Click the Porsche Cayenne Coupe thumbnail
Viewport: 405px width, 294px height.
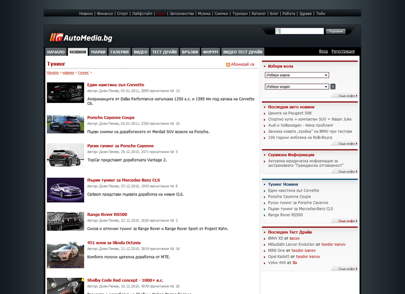(x=65, y=124)
